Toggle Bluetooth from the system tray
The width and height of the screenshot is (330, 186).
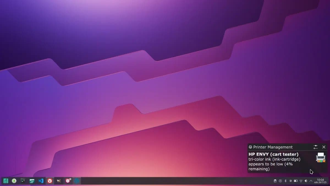coord(285,181)
